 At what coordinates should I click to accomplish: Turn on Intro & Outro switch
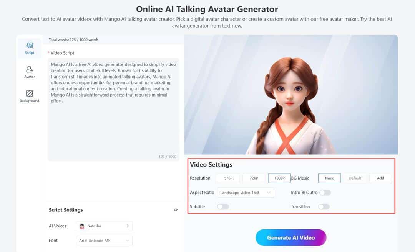coord(325,193)
